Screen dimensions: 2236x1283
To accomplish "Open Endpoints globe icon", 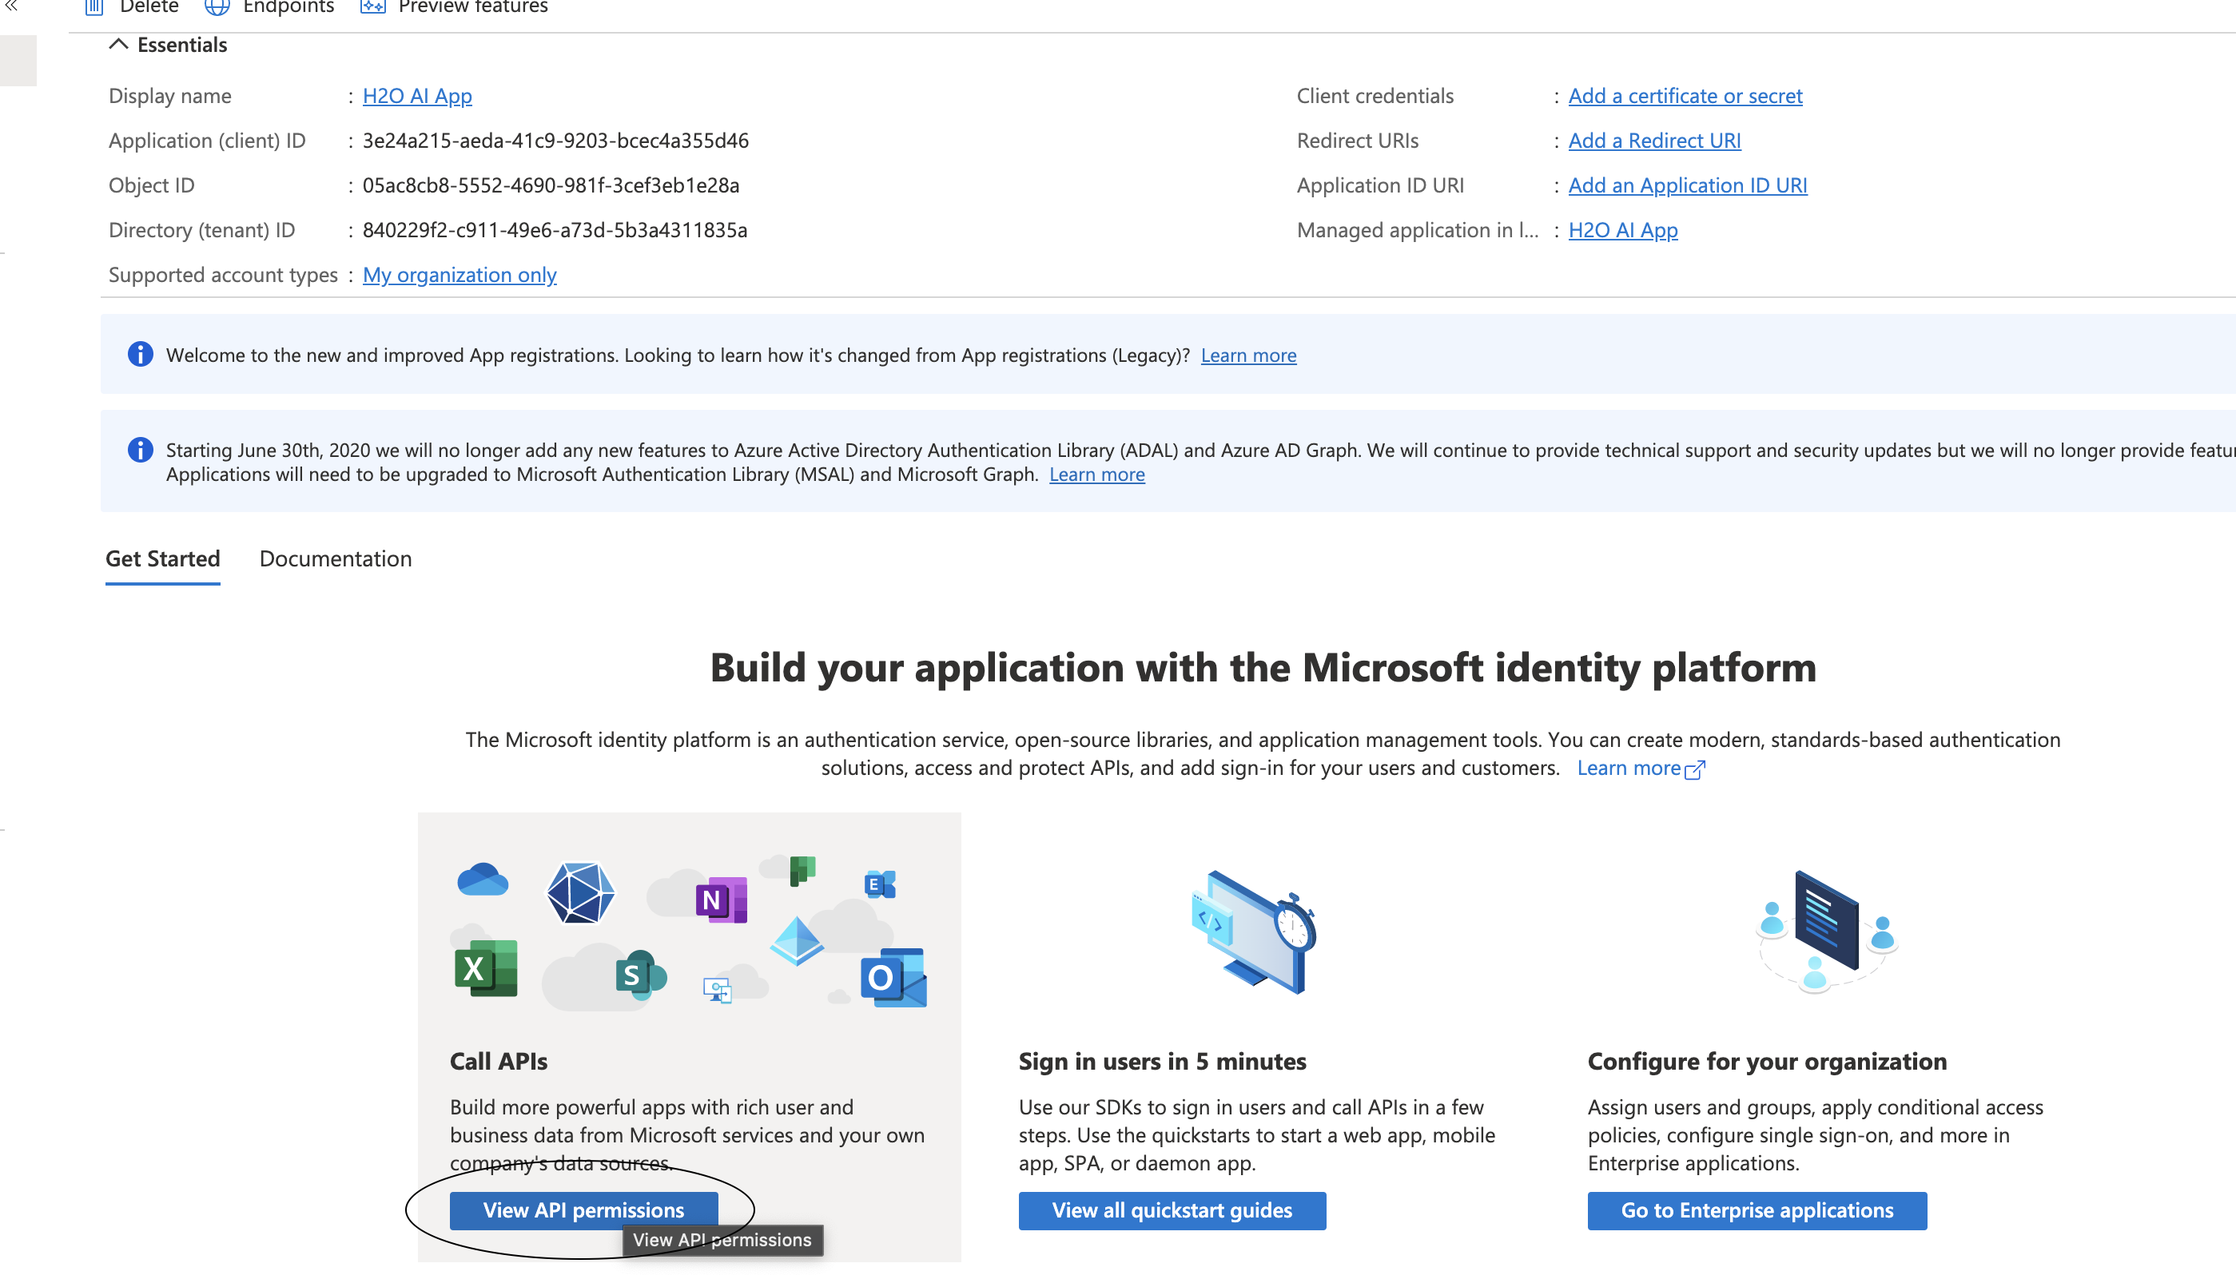I will point(217,7).
